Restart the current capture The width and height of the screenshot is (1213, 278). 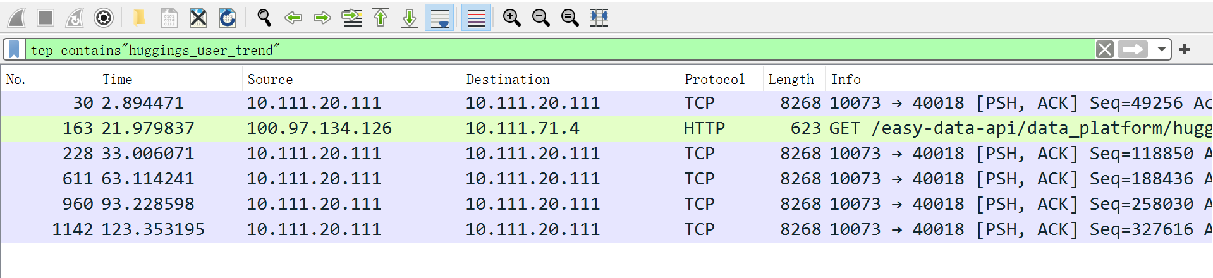tap(75, 18)
